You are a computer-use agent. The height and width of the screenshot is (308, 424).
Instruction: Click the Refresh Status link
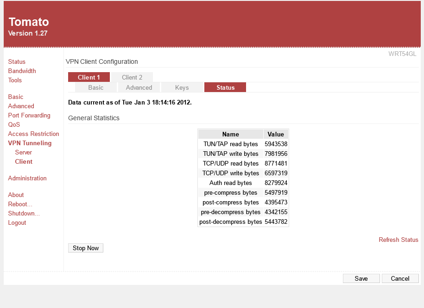tap(398, 240)
